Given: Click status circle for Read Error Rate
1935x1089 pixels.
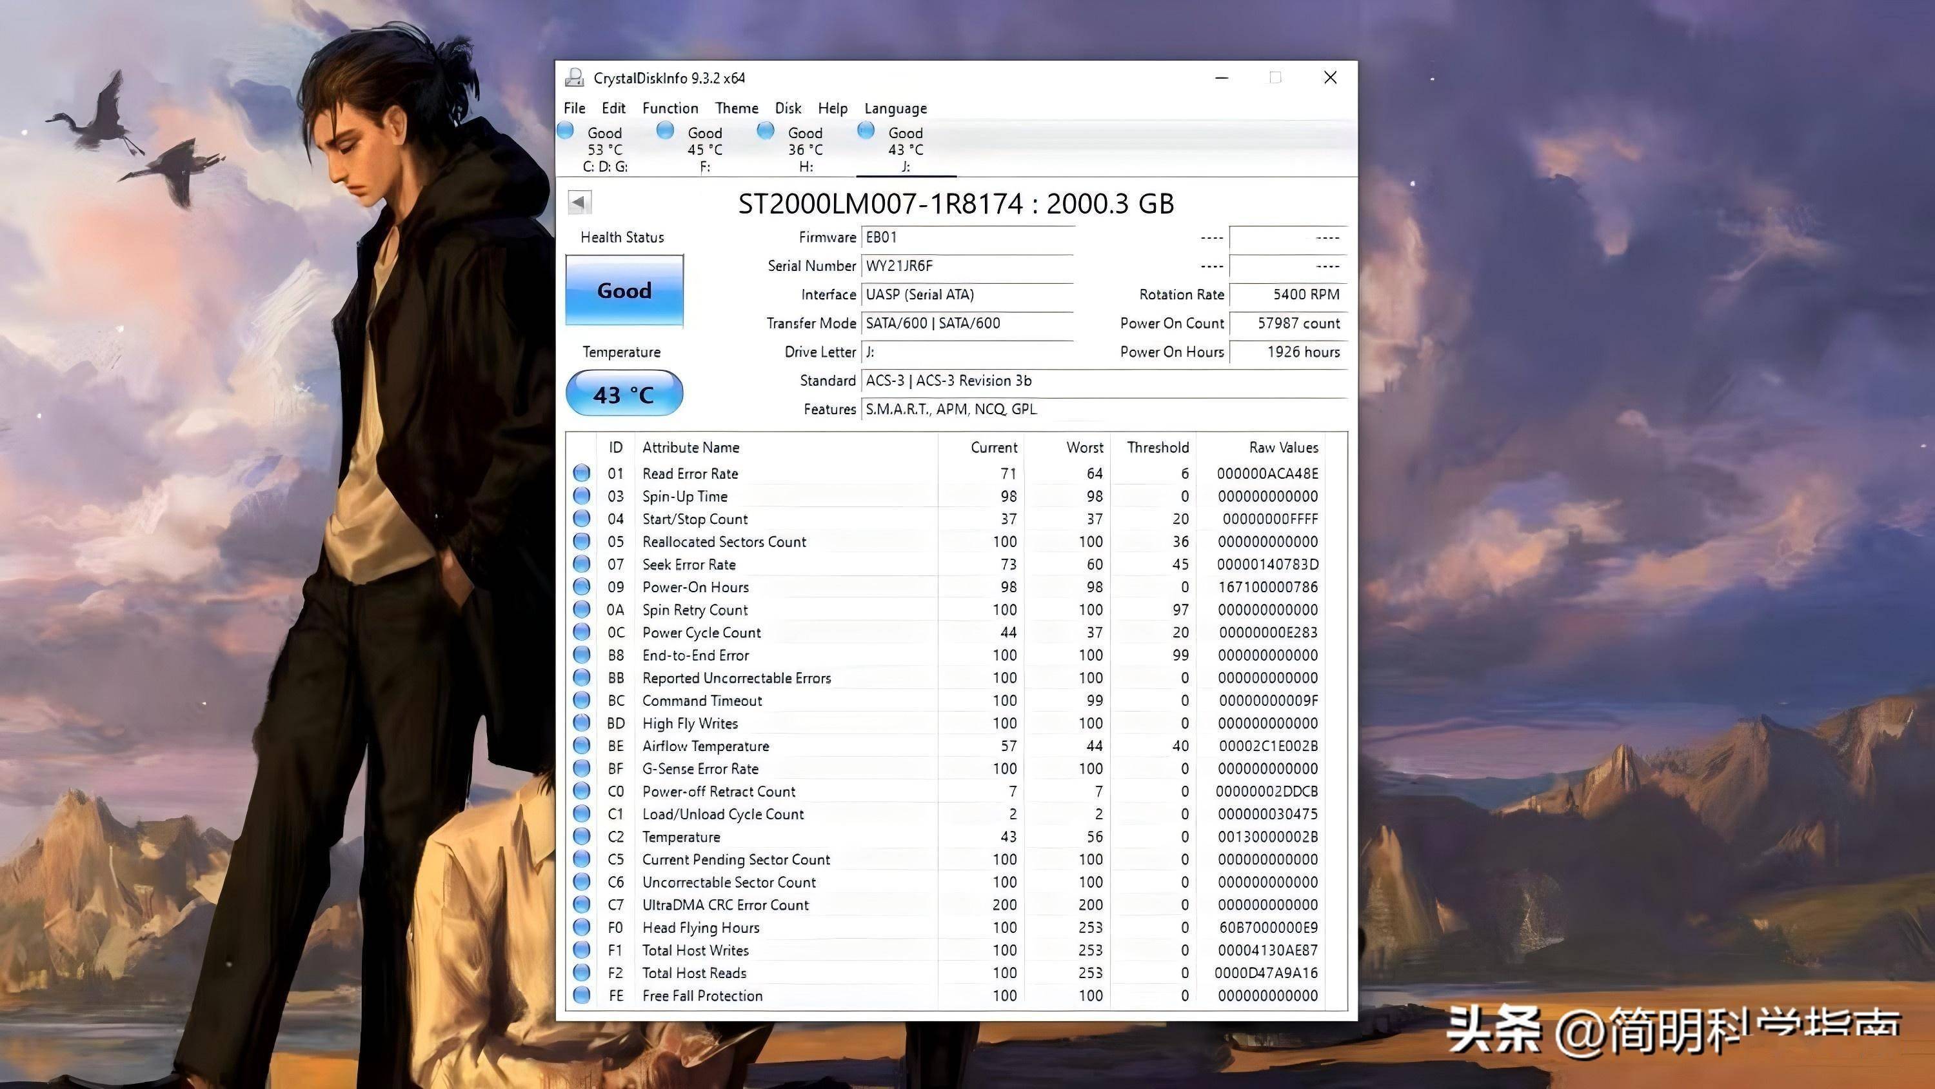Looking at the screenshot, I should click(581, 474).
